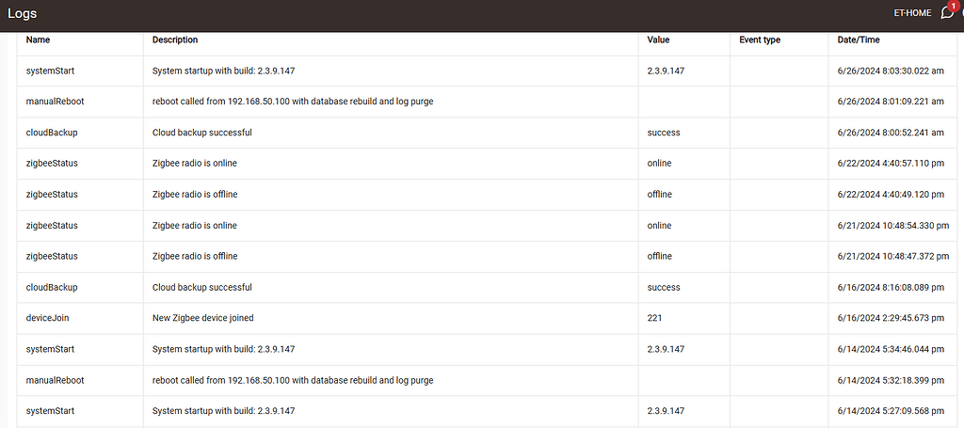The height and width of the screenshot is (428, 964).
Task: Click the 'New Zigbee device joined' description
Action: [202, 318]
